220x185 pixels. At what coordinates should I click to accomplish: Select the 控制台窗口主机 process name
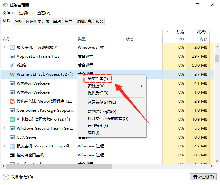coord(30,155)
